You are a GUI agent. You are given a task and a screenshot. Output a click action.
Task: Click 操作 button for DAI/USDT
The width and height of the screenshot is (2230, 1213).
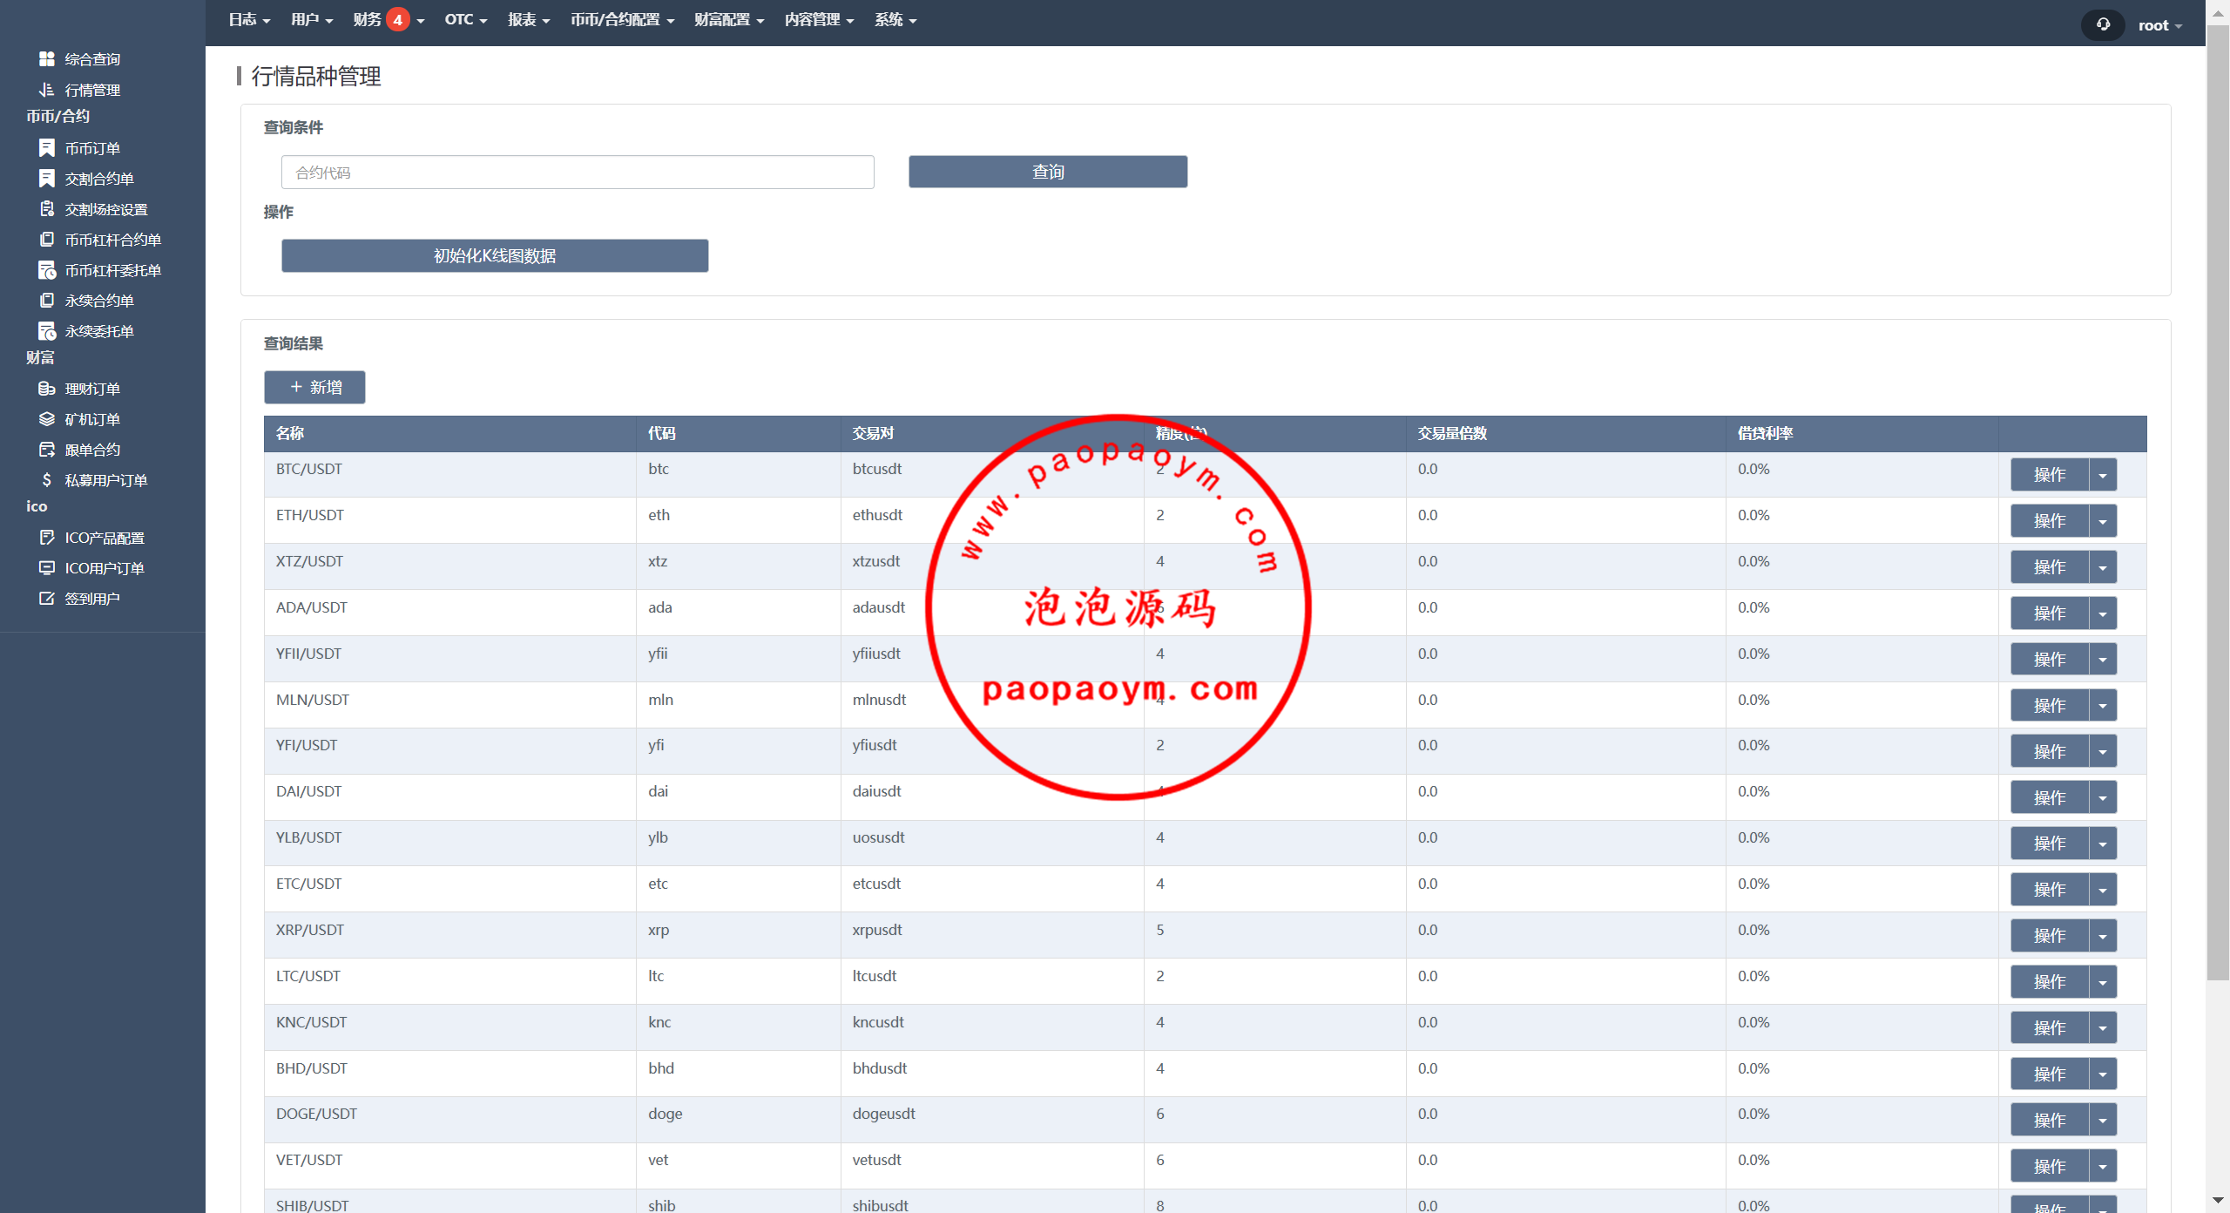pyautogui.click(x=2050, y=797)
